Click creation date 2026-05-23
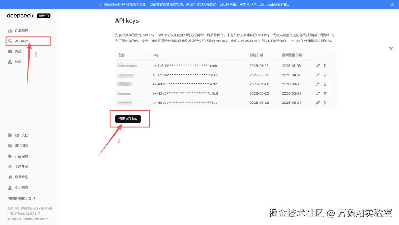 click(x=259, y=103)
